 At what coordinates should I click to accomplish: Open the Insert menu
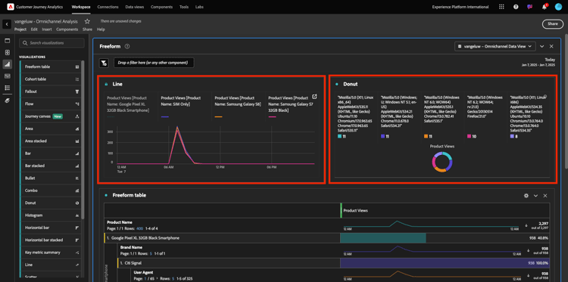coord(47,29)
